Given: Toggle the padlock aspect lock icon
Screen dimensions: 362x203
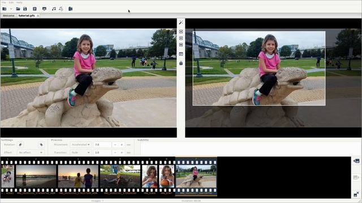Looking at the screenshot, I should (181, 63).
